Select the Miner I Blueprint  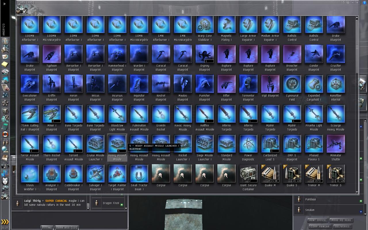tap(52, 118)
